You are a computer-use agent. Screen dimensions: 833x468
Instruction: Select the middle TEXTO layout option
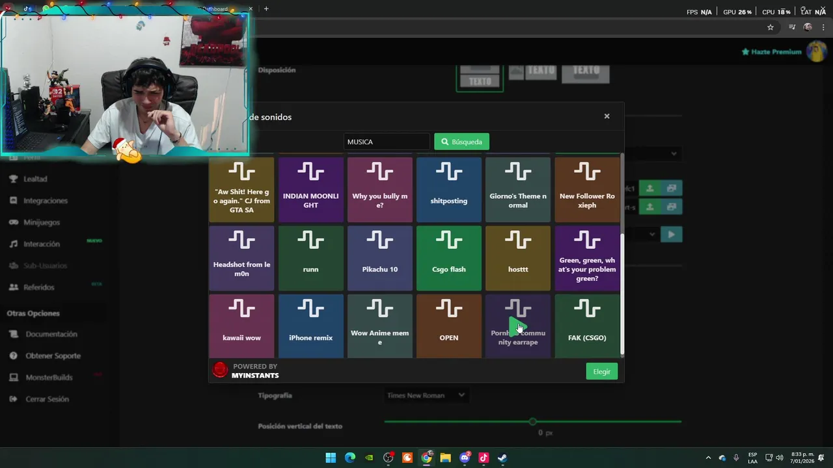(533, 71)
